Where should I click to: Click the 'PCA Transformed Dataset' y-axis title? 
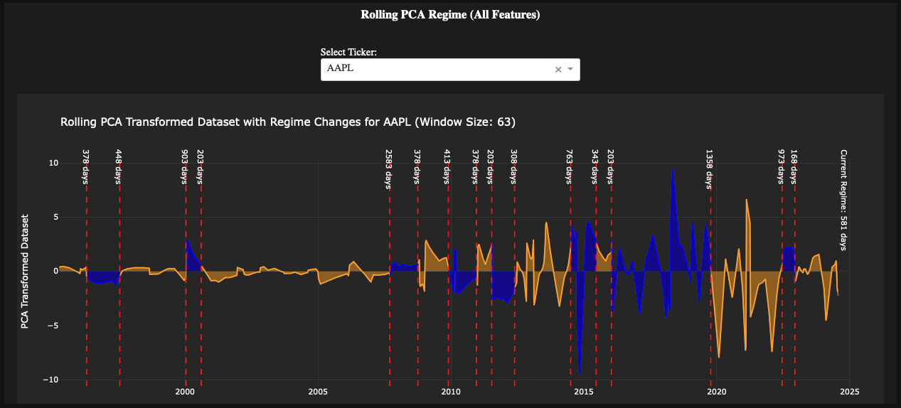coord(26,272)
